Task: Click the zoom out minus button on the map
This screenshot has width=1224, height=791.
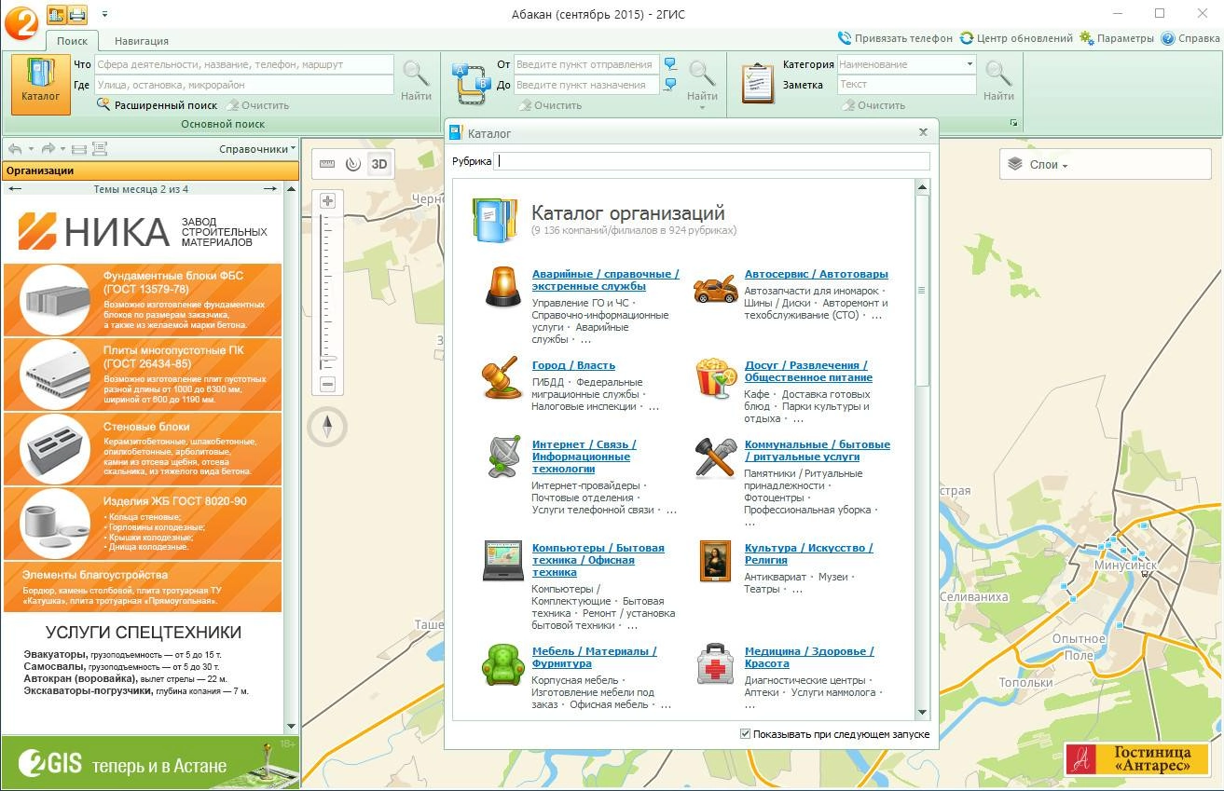Action: click(x=327, y=384)
